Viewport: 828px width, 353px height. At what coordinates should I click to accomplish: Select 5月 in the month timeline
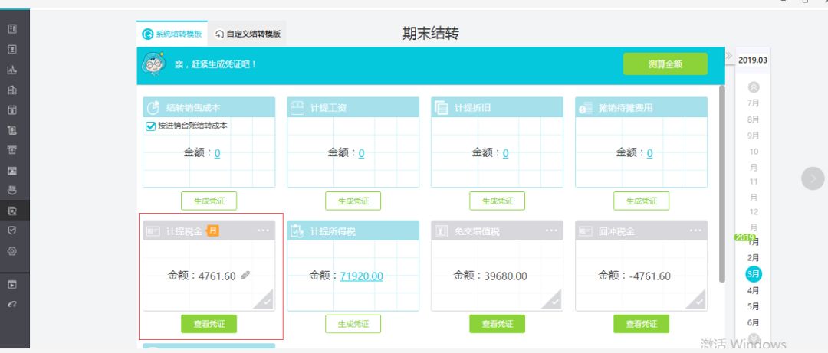coord(754,306)
